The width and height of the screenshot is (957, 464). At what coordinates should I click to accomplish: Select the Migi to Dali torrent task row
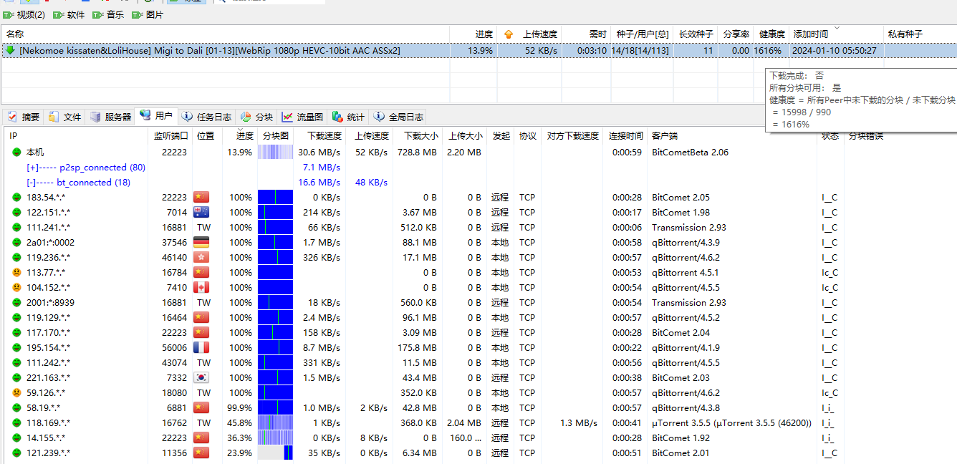[478, 51]
